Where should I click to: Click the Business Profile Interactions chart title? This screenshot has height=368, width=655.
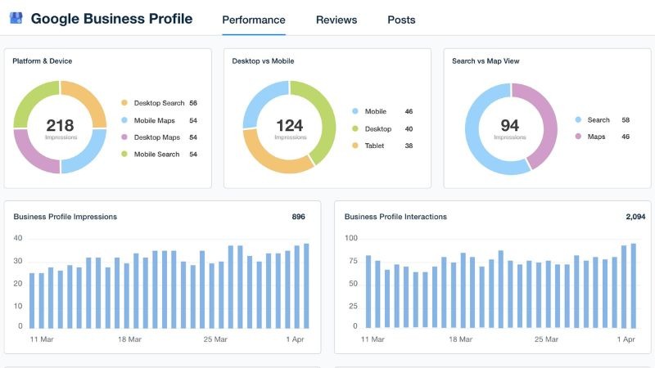coord(395,217)
